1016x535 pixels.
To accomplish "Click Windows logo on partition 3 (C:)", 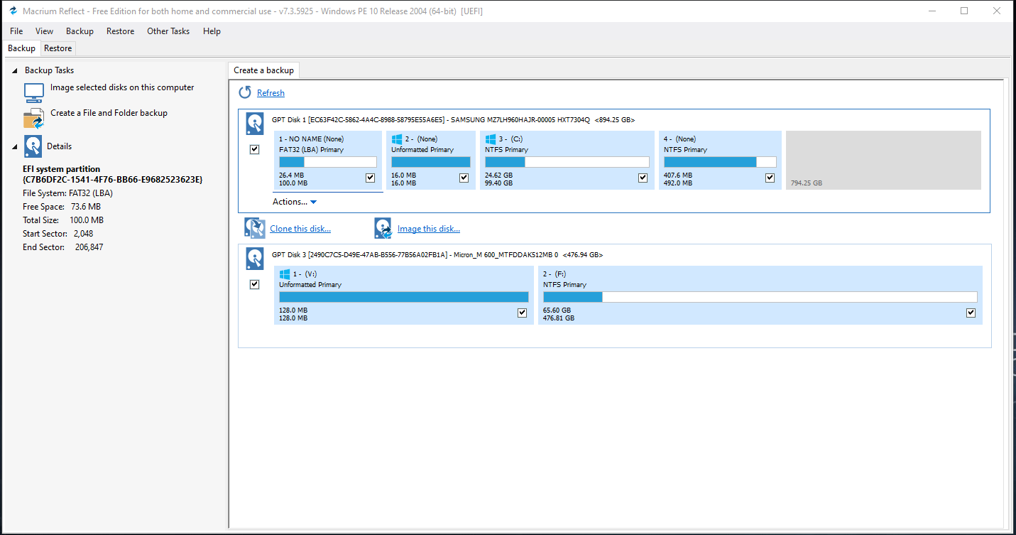I will pos(491,139).
